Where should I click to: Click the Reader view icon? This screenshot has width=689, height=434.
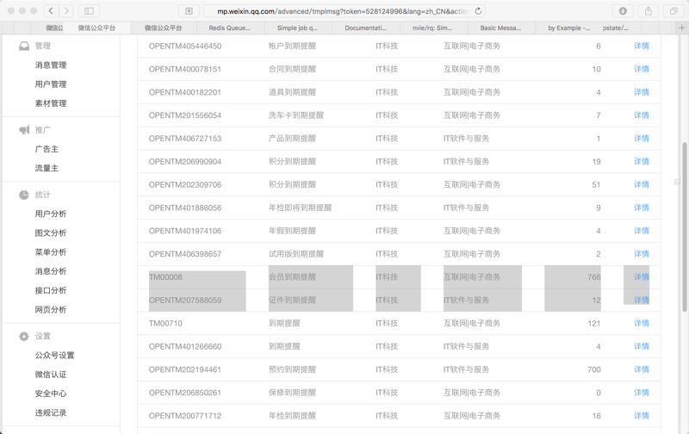pos(189,11)
